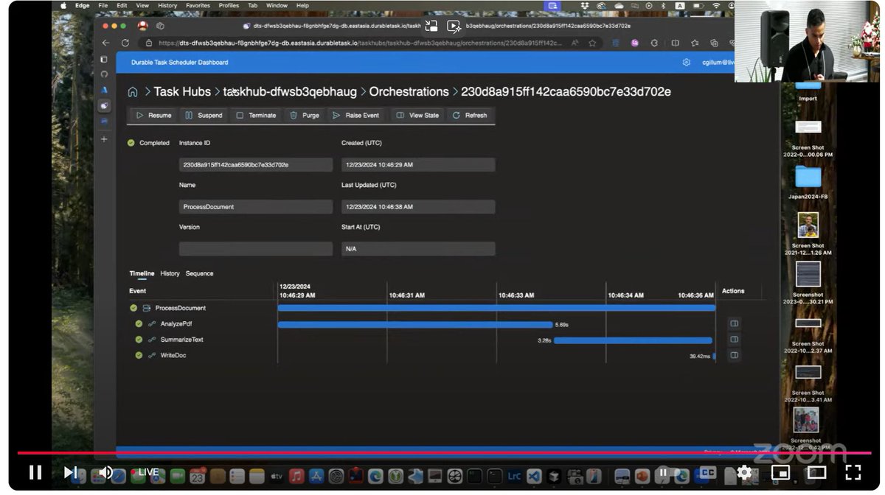Click the Edge browser reload icon
885x495 pixels.
(x=125, y=43)
